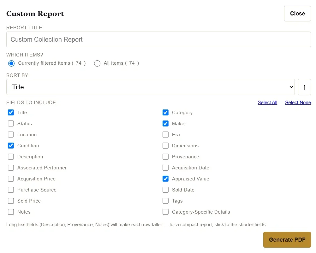Click the Select None link
Image resolution: width=316 pixels, height=253 pixels.
point(298,103)
